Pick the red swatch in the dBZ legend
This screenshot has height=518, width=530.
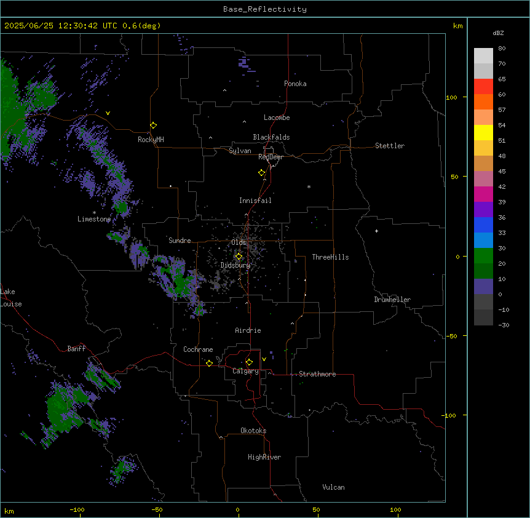[x=483, y=87]
